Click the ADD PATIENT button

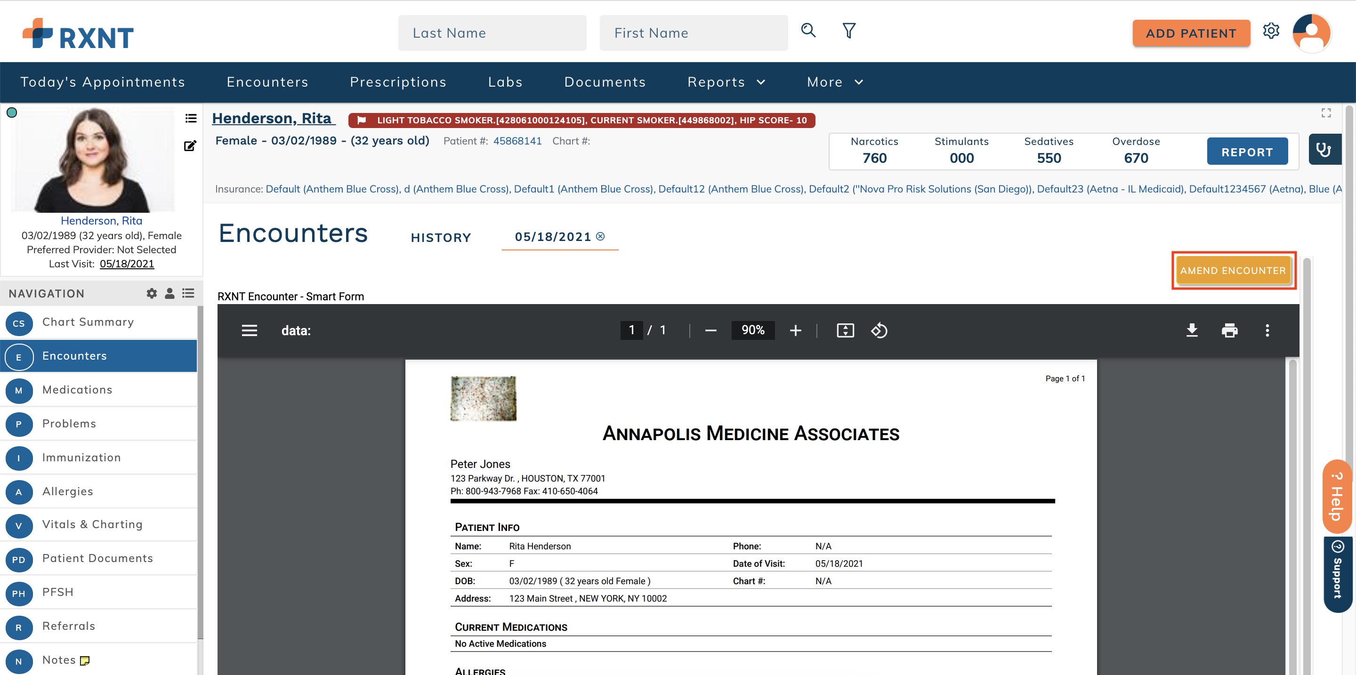[1191, 33]
